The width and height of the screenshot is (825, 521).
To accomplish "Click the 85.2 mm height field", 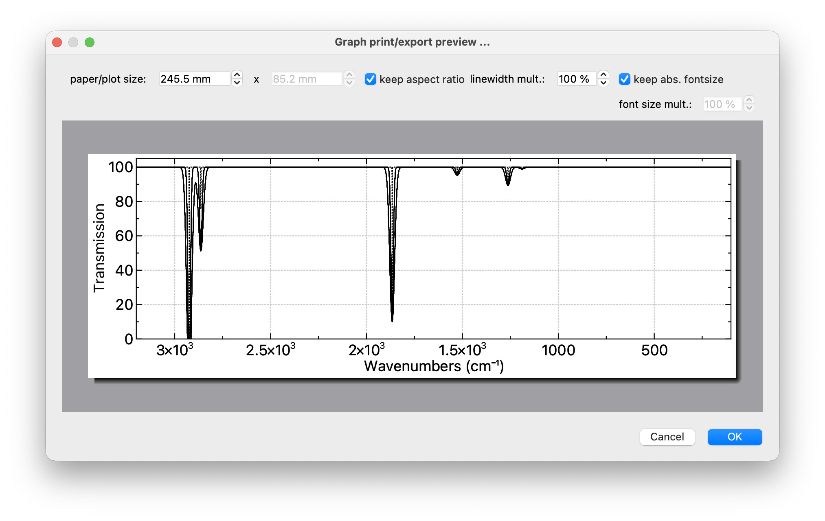I will (306, 79).
